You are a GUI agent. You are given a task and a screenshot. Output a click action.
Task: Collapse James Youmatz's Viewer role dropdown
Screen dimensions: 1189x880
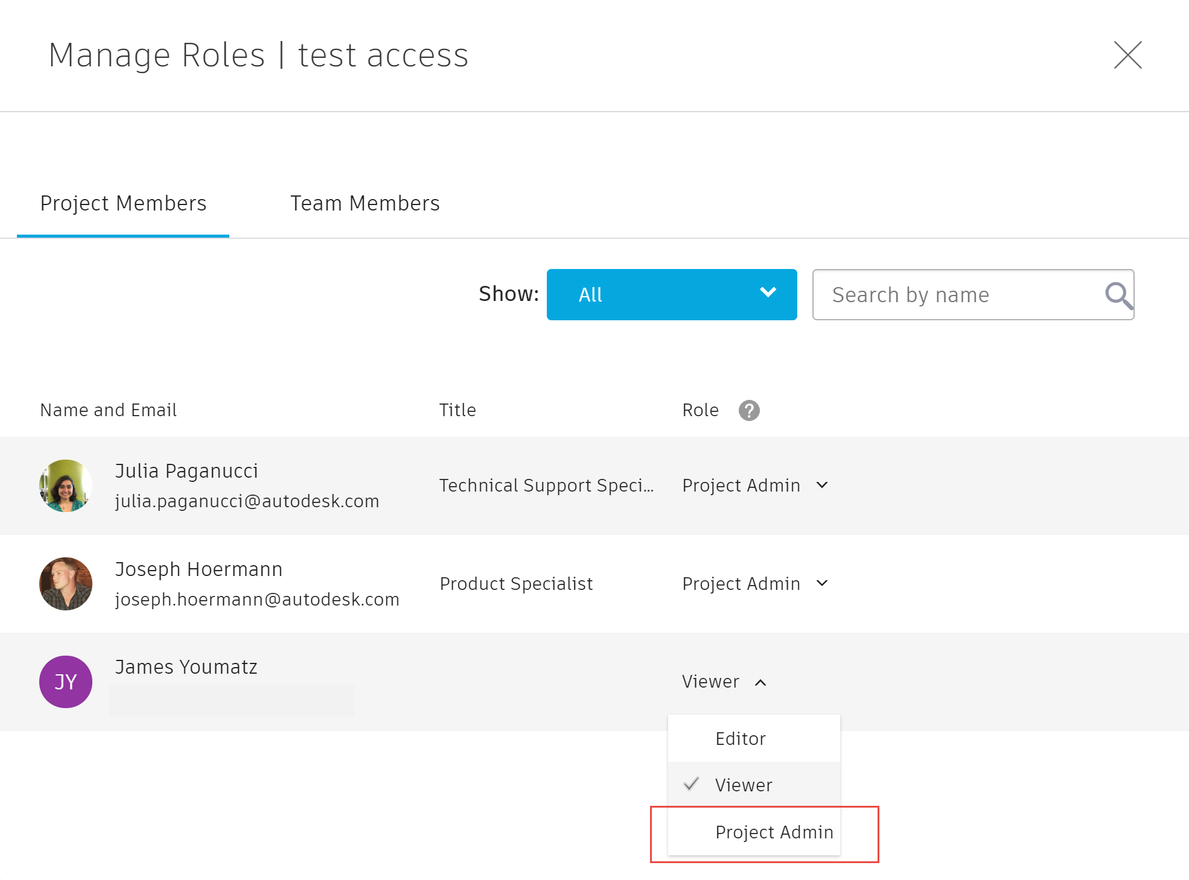pos(724,682)
